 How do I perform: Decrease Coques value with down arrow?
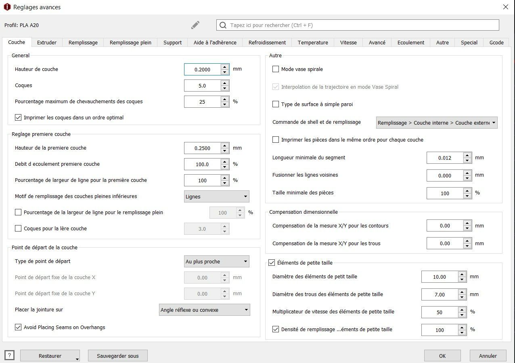point(225,88)
